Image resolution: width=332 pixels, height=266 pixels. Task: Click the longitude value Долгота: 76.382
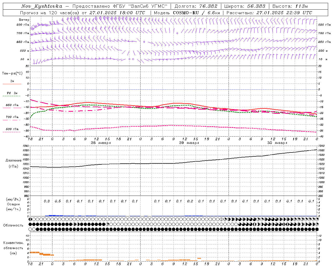click(x=196, y=6)
